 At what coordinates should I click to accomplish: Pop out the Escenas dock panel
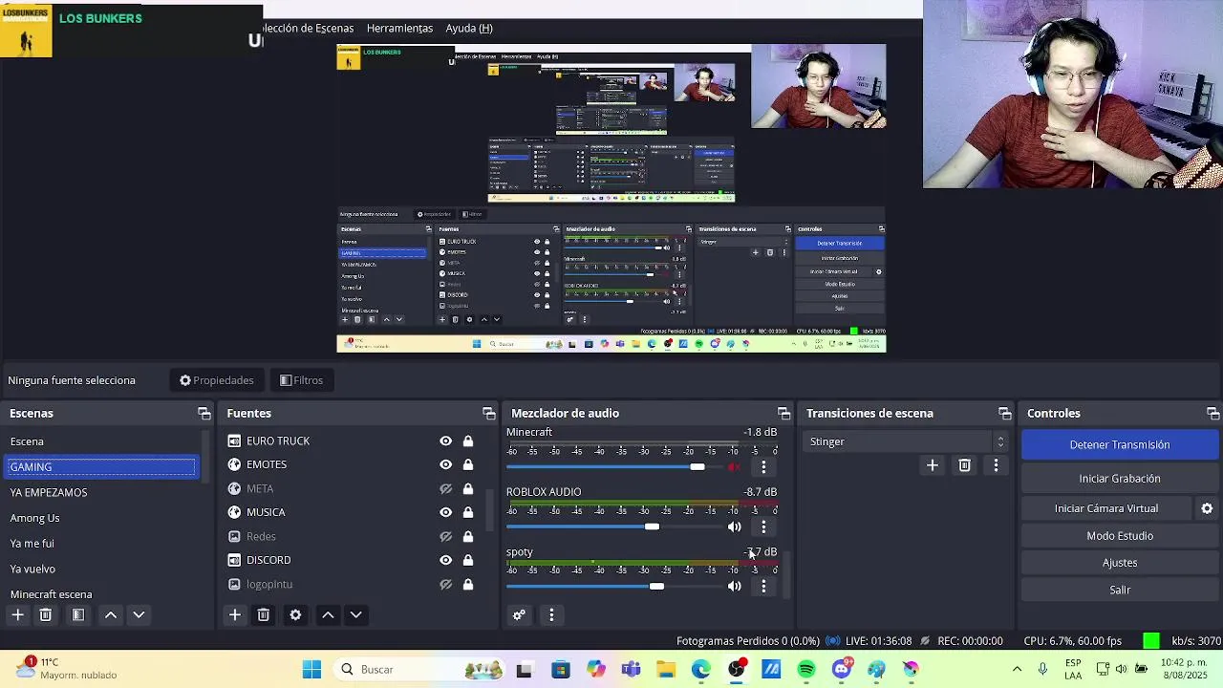click(204, 414)
